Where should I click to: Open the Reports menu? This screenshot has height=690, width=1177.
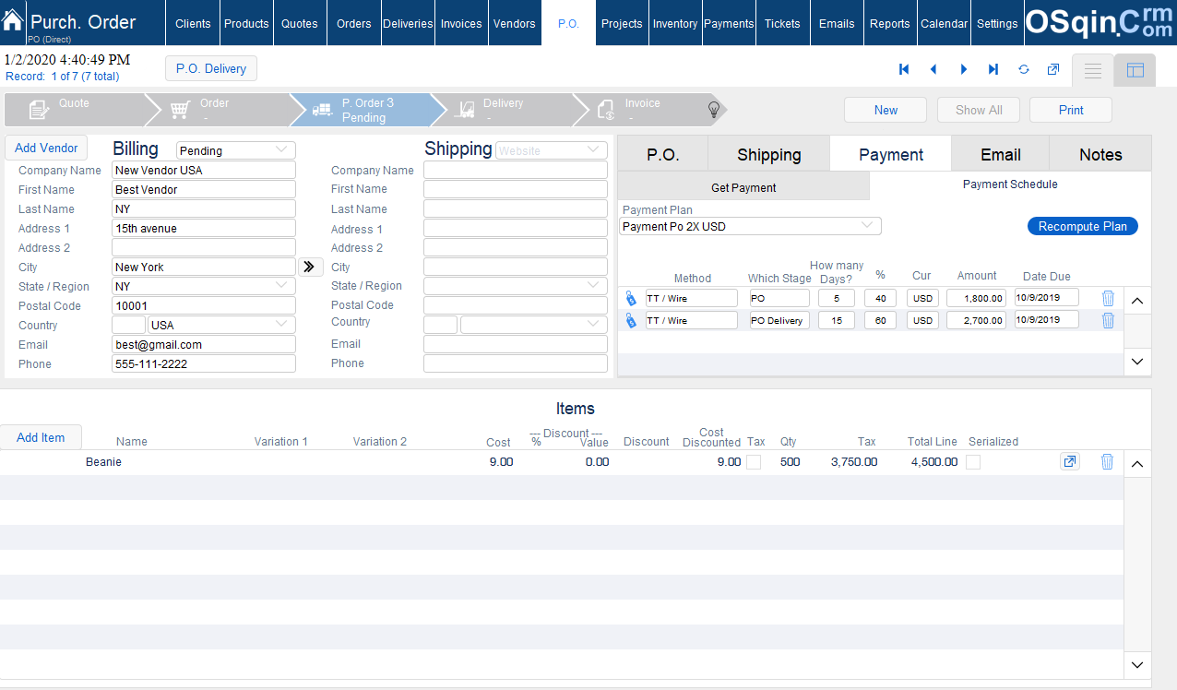pos(889,23)
